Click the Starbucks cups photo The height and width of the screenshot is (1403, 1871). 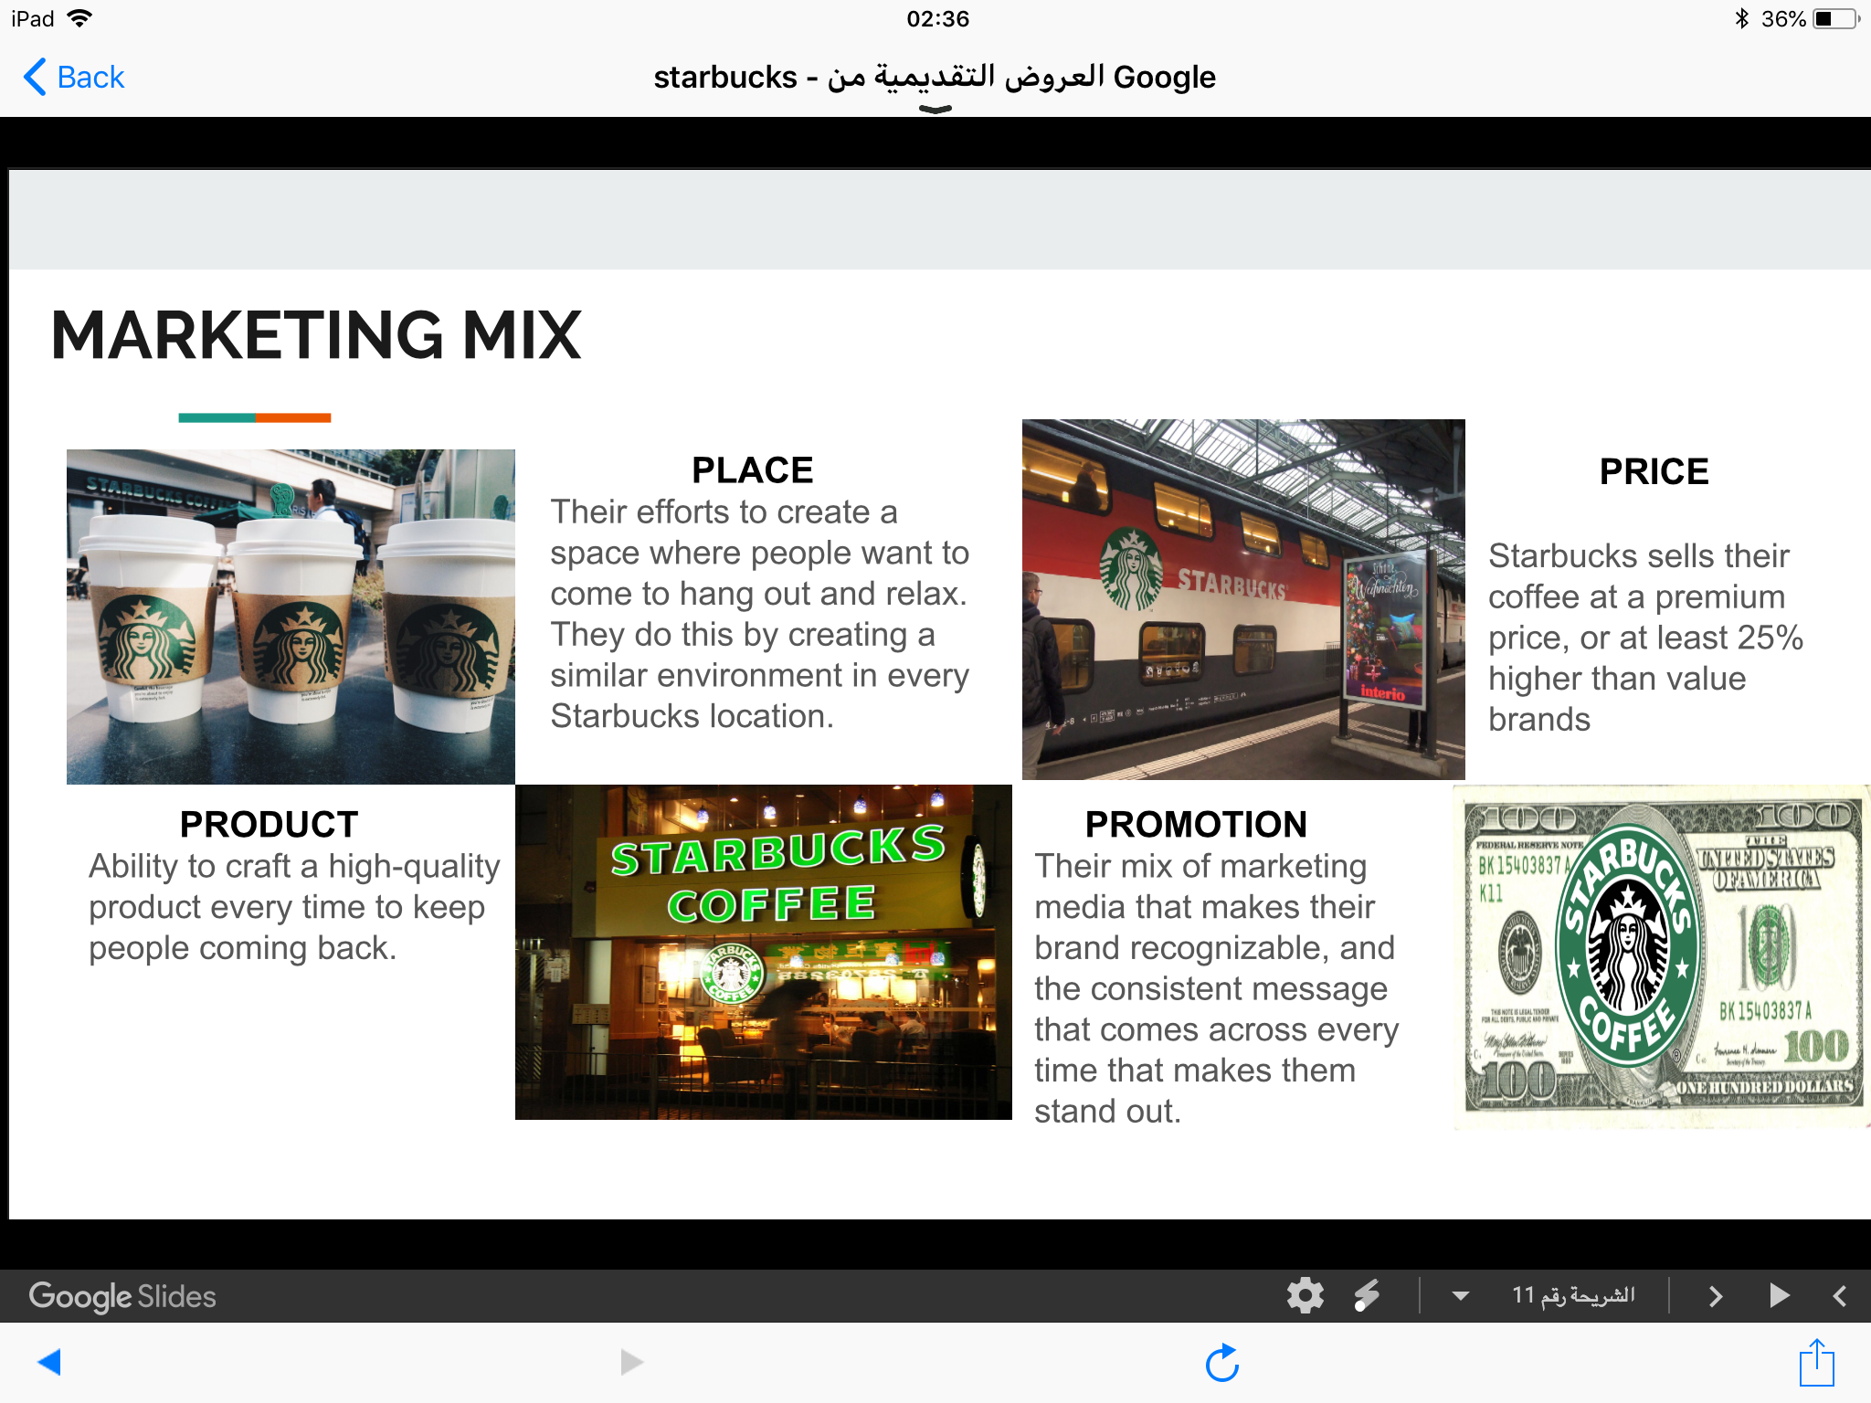point(291,617)
